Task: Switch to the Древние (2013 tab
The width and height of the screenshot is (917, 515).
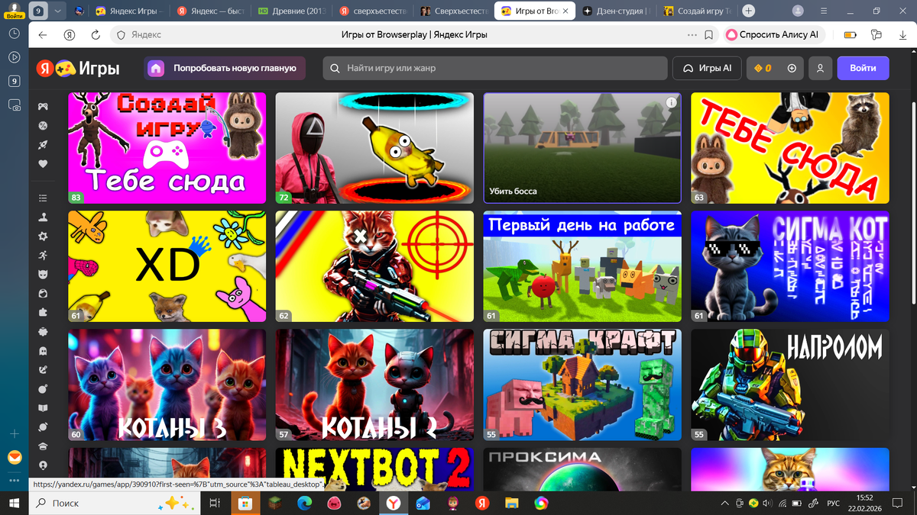Action: [x=290, y=11]
